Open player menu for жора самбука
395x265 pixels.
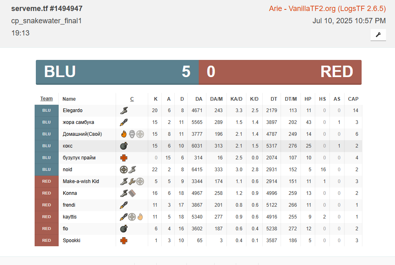78,122
